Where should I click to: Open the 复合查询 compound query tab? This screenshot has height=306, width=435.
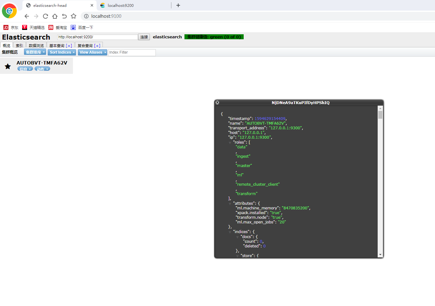(x=89, y=45)
